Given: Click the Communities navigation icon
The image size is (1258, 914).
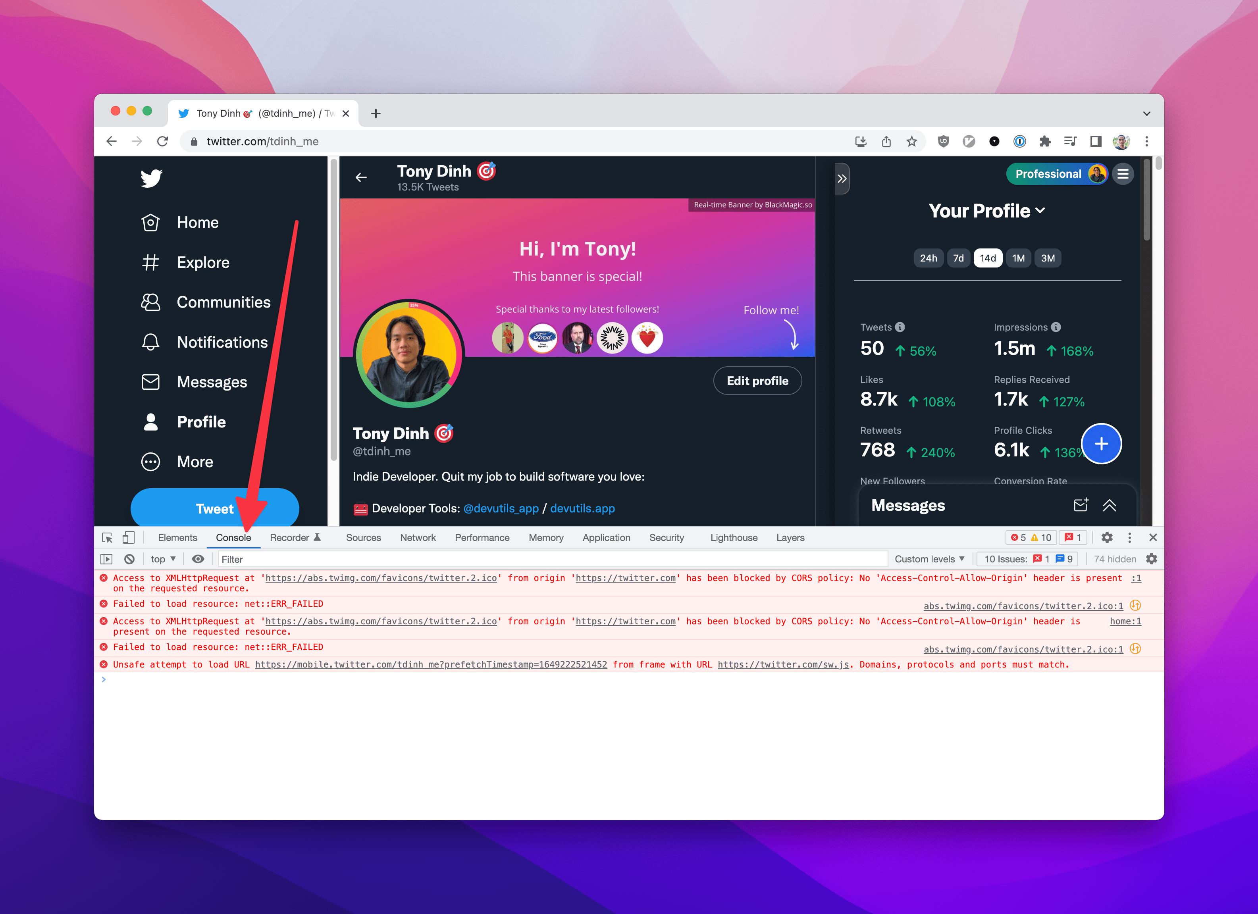Looking at the screenshot, I should click(x=151, y=302).
